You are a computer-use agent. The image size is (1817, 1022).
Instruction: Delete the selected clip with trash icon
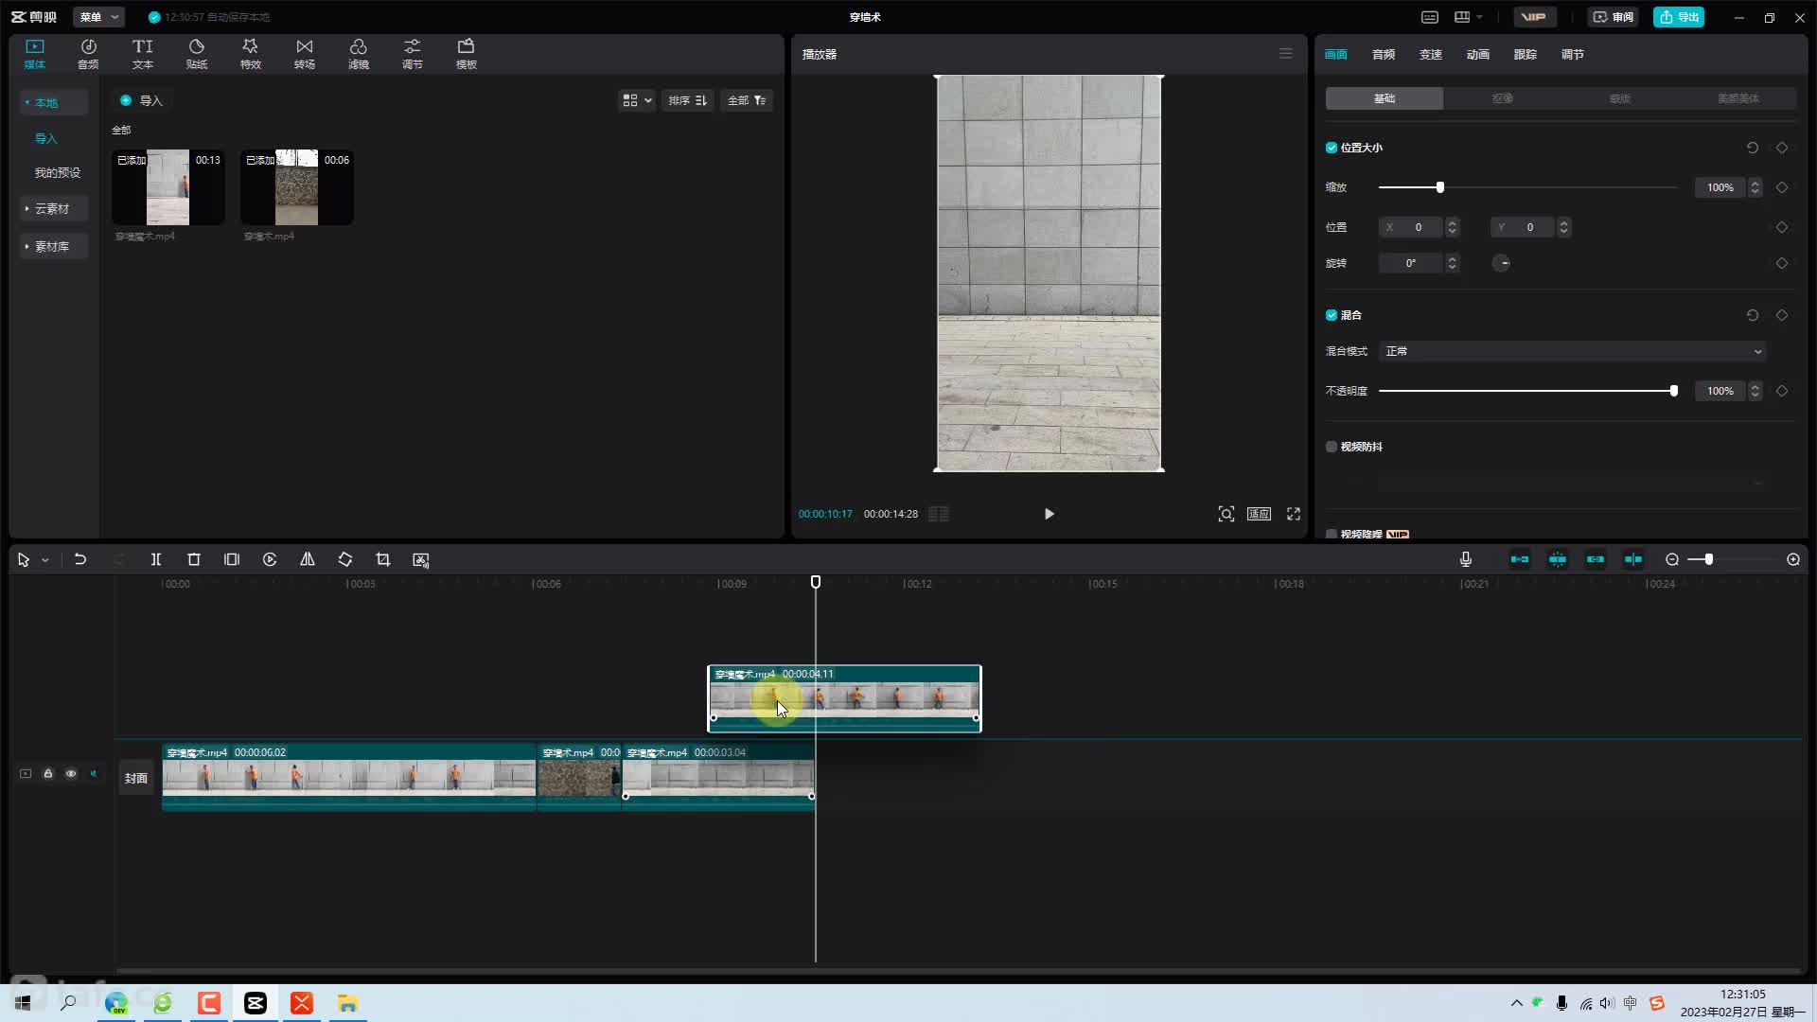(x=194, y=559)
